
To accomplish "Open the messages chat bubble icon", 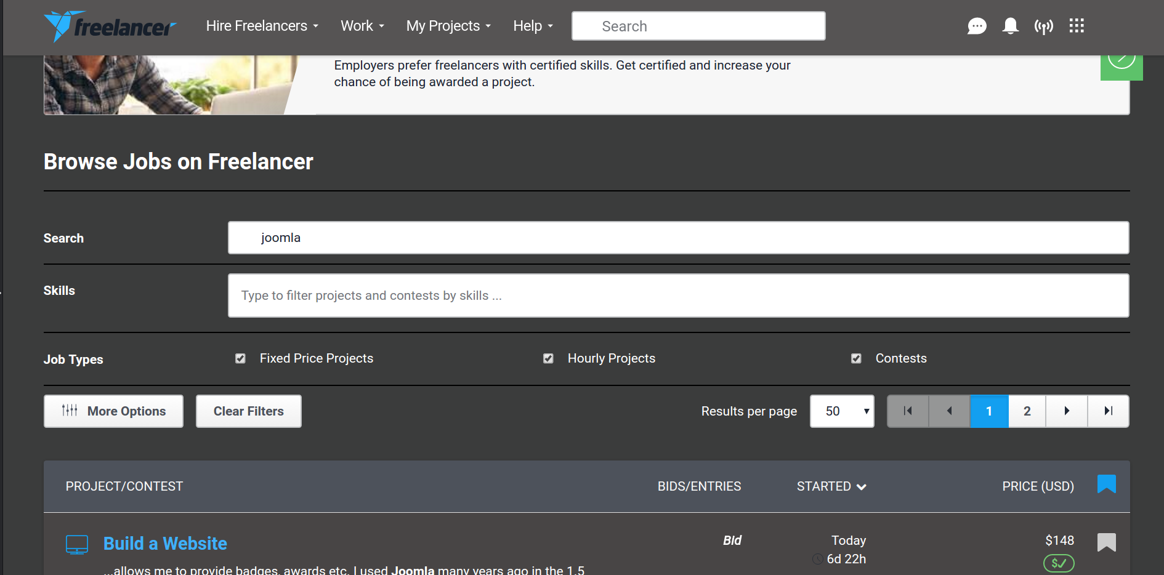I will point(977,26).
